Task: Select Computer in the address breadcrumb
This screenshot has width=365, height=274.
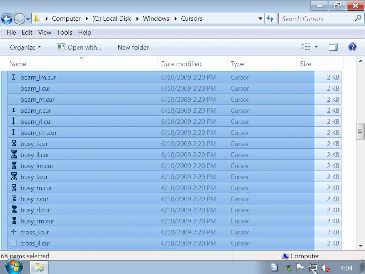Action: 66,19
